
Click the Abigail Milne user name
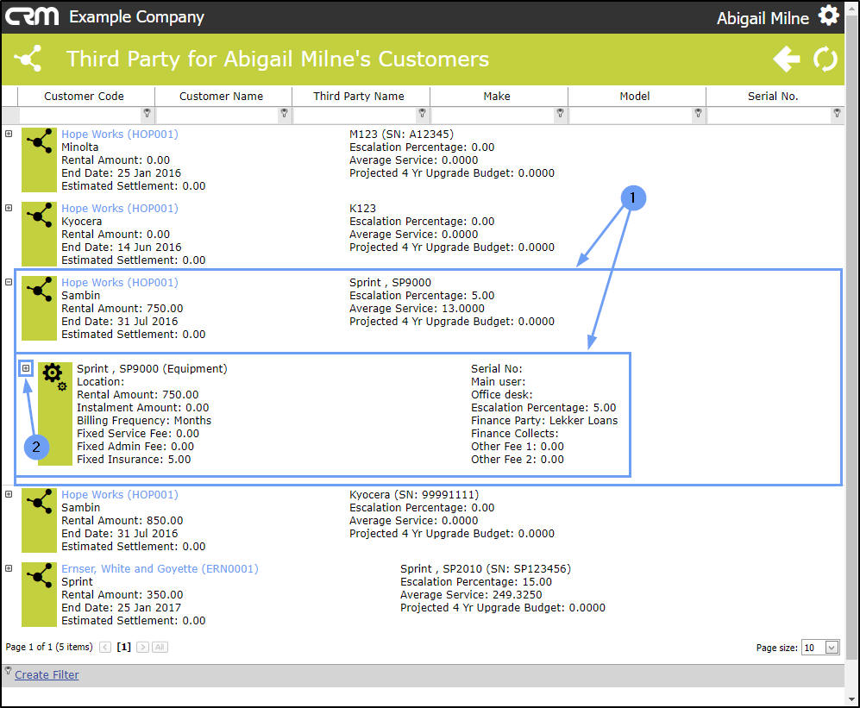(x=763, y=18)
